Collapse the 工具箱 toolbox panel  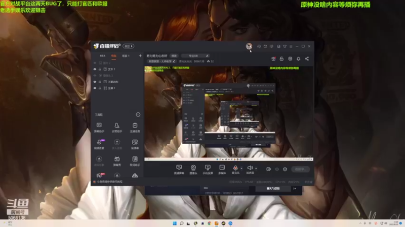click(138, 115)
